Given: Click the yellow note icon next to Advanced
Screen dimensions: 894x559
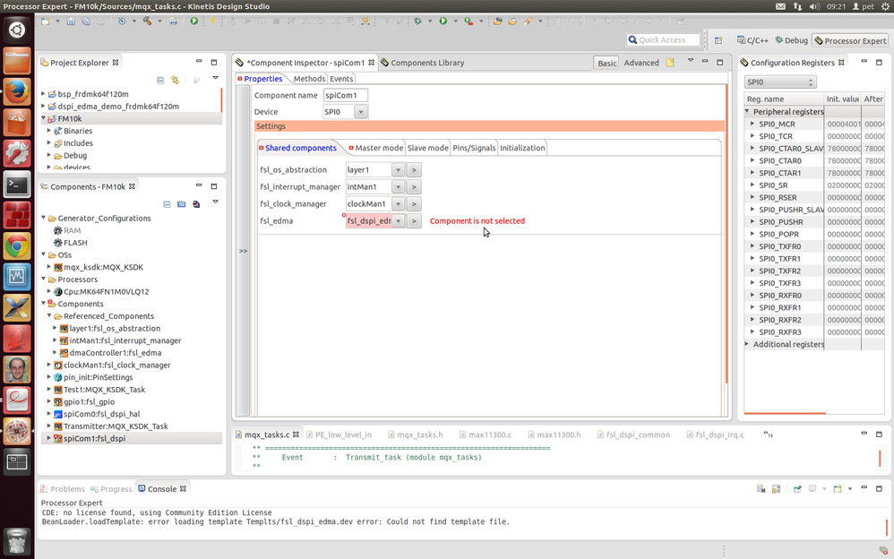Looking at the screenshot, I should point(670,62).
